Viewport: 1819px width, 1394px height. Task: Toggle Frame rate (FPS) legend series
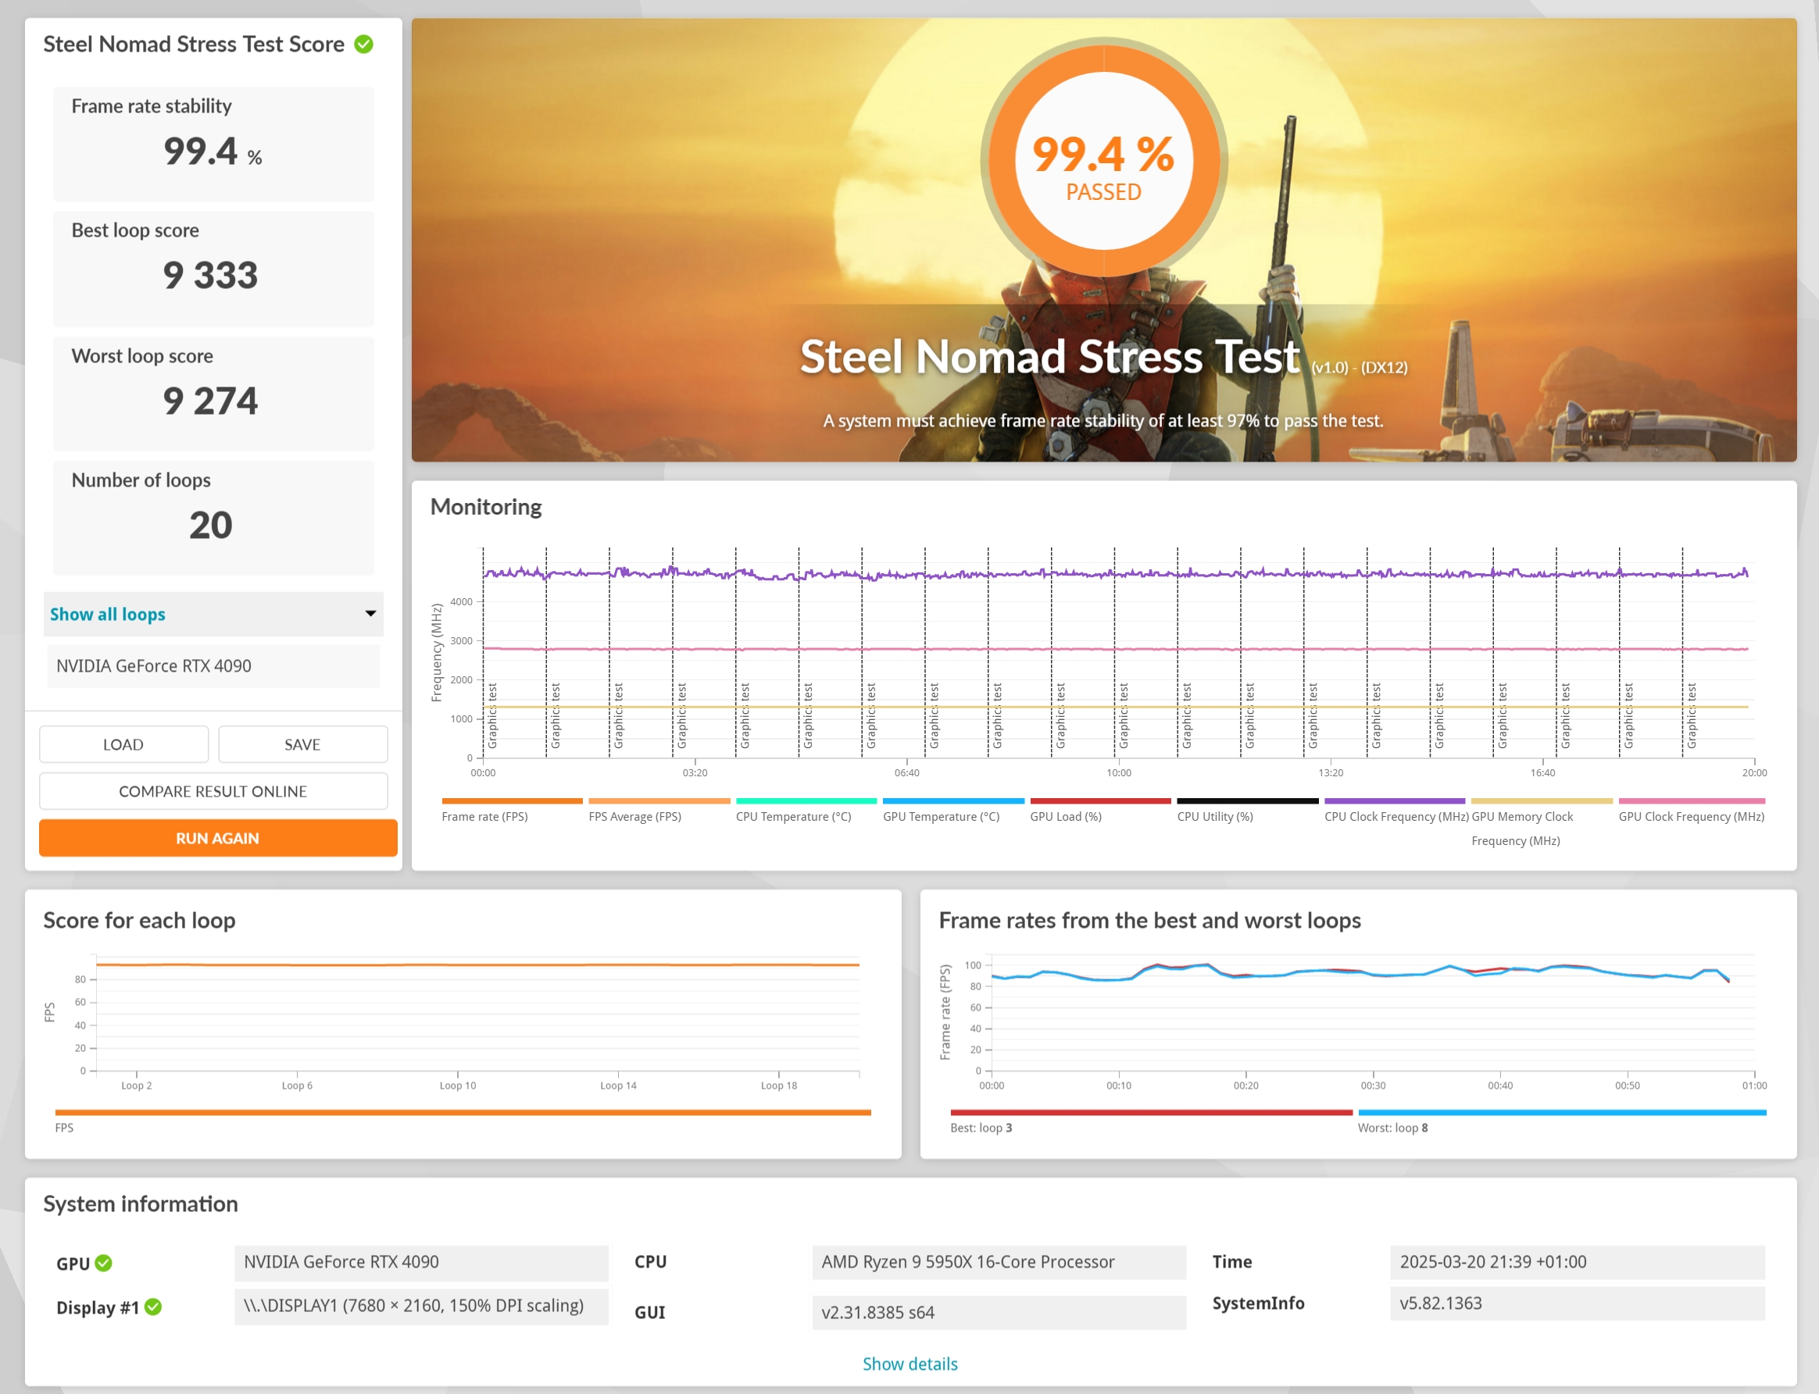484,817
